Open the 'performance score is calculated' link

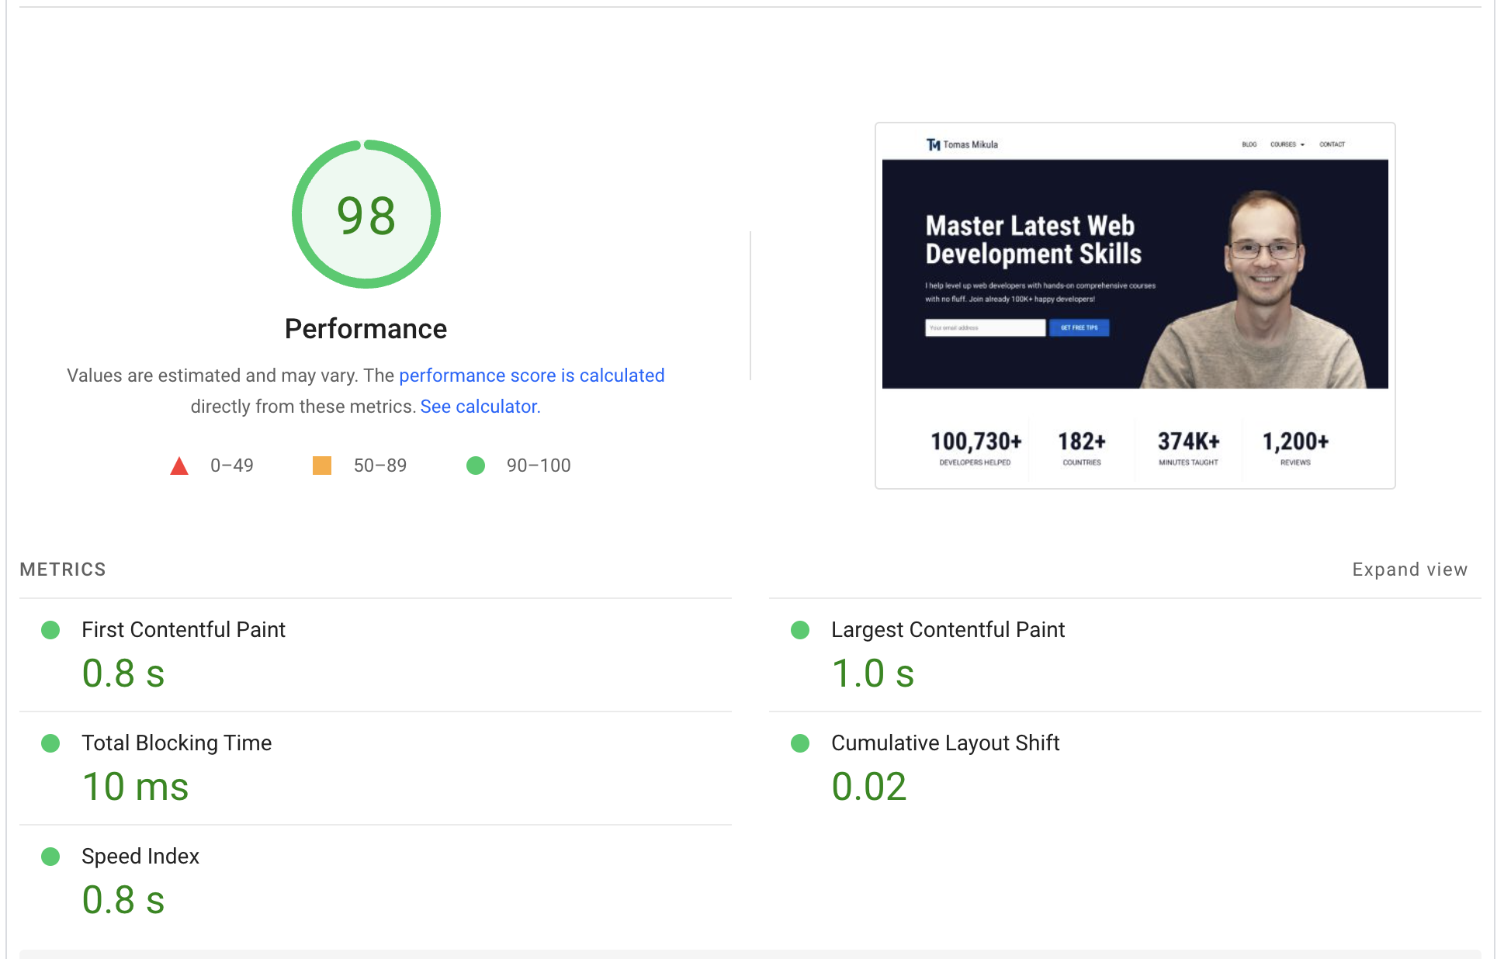click(x=532, y=376)
